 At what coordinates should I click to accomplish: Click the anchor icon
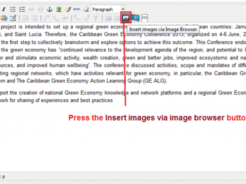50,9
